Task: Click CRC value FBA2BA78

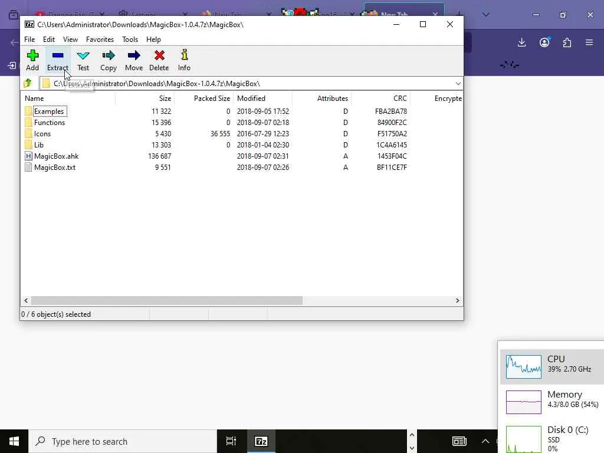Action: coord(391,111)
